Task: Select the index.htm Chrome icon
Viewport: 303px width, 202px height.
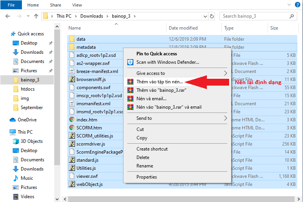Action: (x=72, y=119)
